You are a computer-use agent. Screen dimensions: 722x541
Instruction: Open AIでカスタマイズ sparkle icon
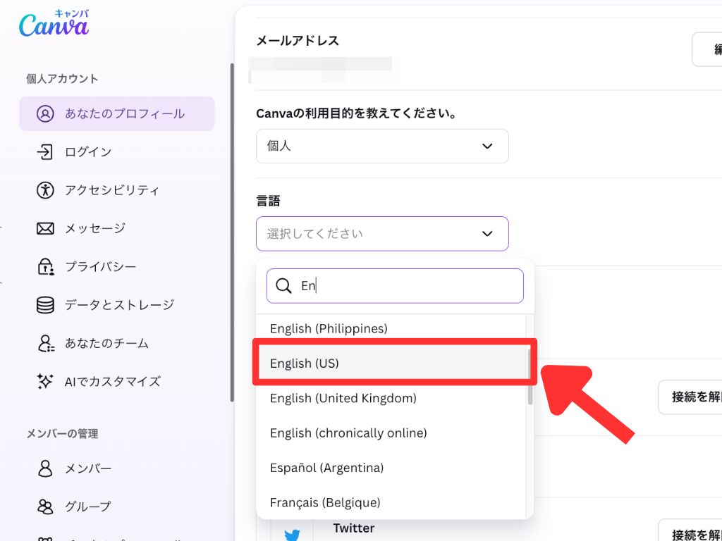pos(45,382)
